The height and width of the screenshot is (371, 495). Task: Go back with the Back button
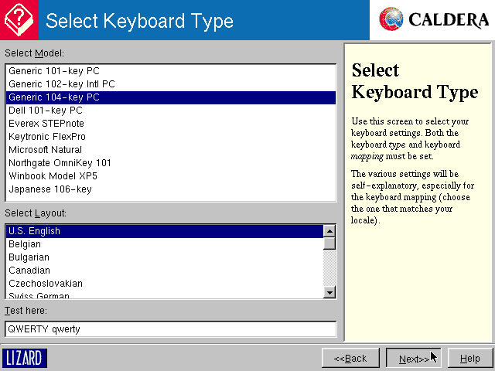coord(350,359)
